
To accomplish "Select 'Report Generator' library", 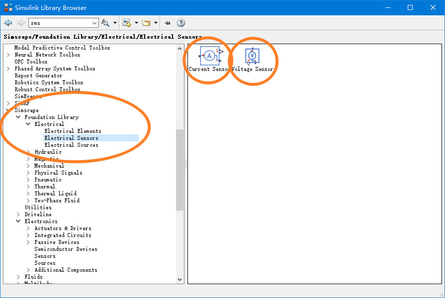I will click(x=38, y=75).
